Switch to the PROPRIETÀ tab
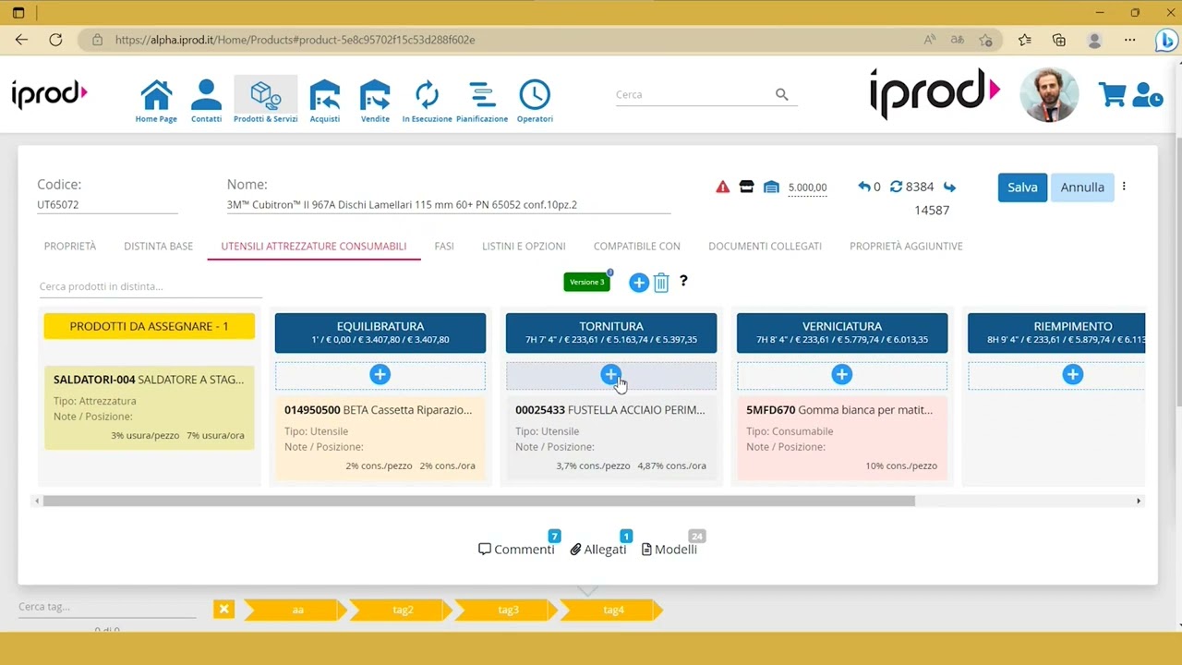The image size is (1182, 665). pos(70,246)
